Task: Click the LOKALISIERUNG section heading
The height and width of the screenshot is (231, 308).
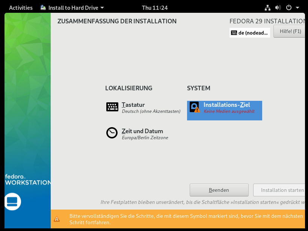Action: [x=129, y=88]
